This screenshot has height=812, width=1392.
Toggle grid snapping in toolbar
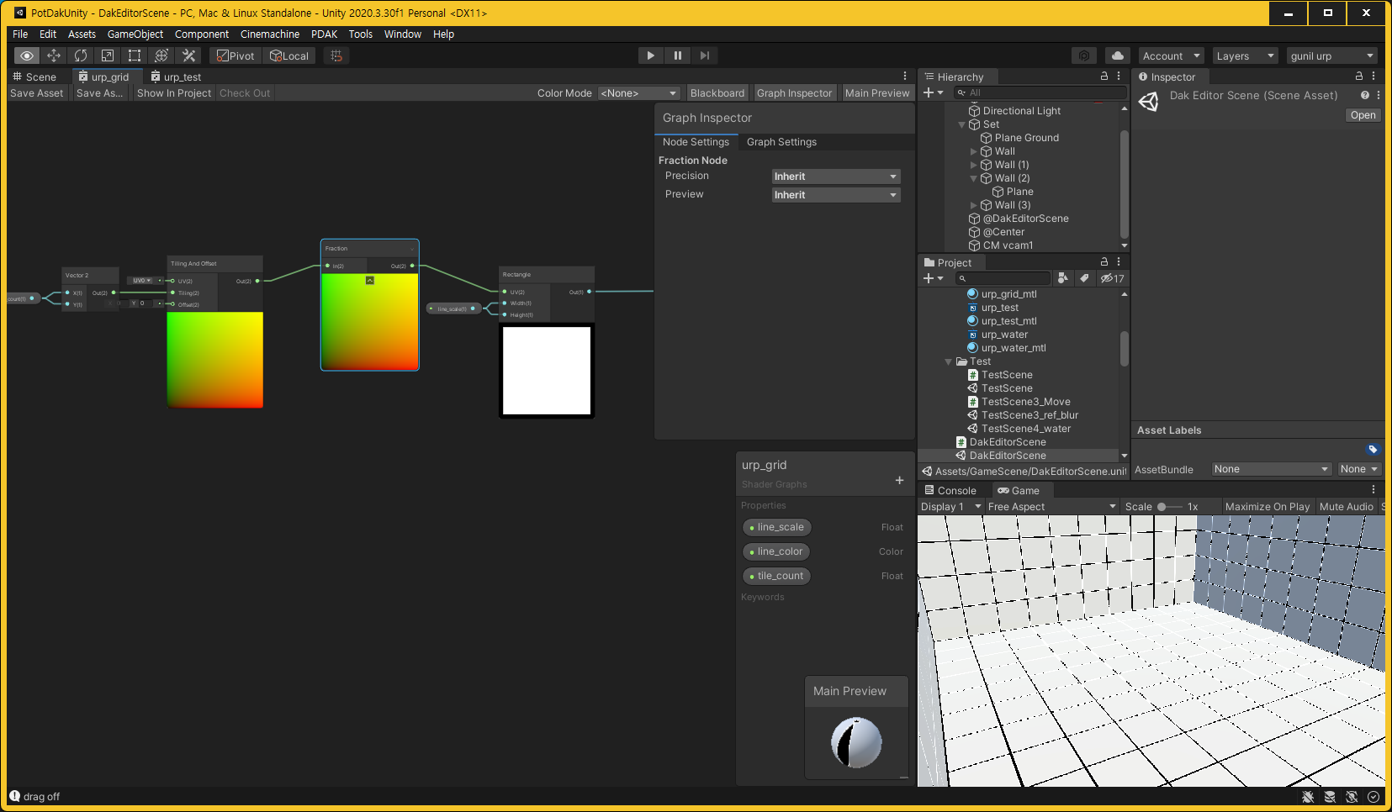coord(336,55)
